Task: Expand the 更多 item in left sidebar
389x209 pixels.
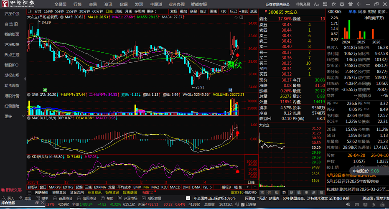Action: (x=13, y=116)
